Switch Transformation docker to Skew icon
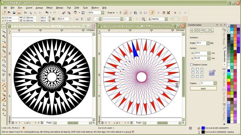Viewport: 241px width, 135px height. point(212,31)
